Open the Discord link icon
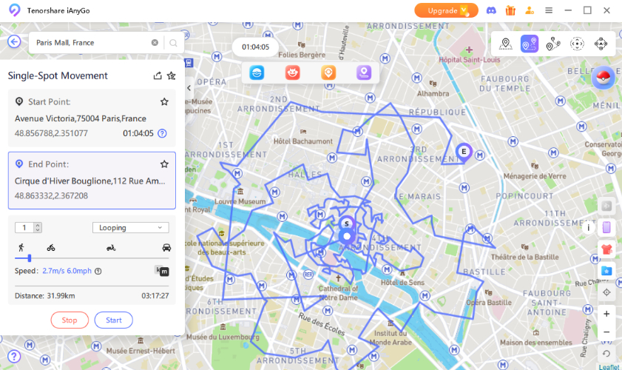 (491, 10)
